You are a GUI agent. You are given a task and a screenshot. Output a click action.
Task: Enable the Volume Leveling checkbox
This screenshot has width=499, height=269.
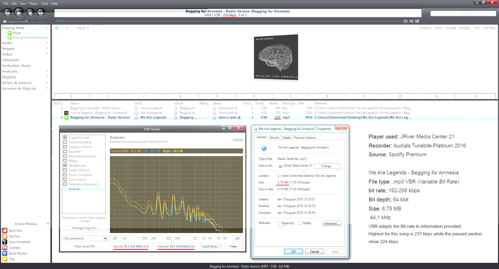pyautogui.click(x=65, y=142)
